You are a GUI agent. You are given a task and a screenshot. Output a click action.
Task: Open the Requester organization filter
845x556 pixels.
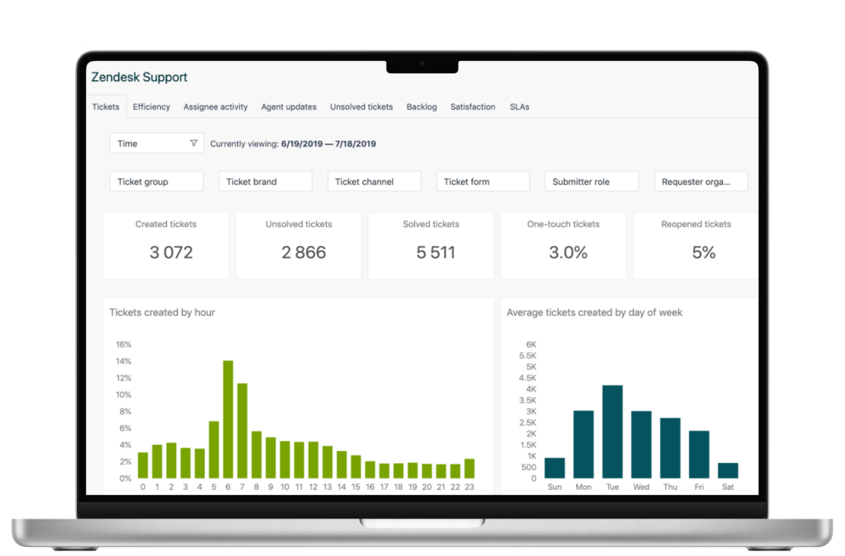(701, 181)
